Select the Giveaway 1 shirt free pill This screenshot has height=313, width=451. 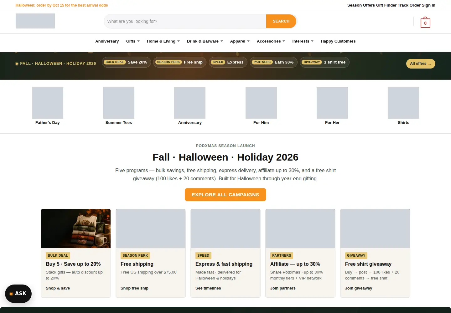tap(324, 62)
